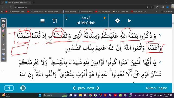Select the yellow highlighter tool
174x98 pixels.
4,35
